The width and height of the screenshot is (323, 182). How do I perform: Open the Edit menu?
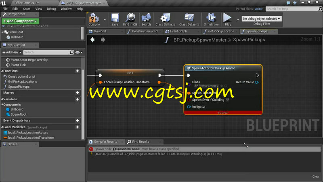pyautogui.click(x=15, y=9)
